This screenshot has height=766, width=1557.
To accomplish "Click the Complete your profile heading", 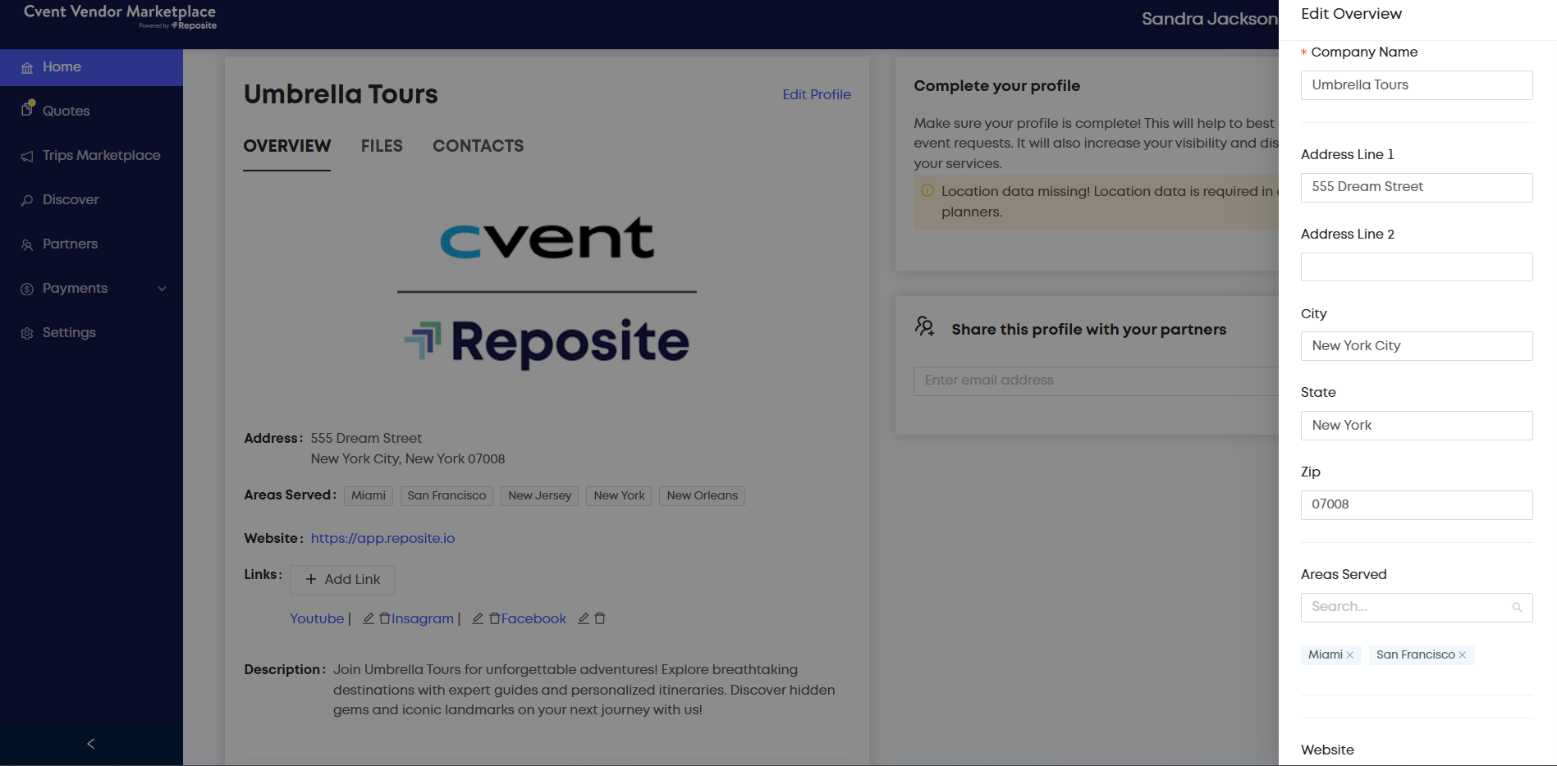I will (996, 86).
